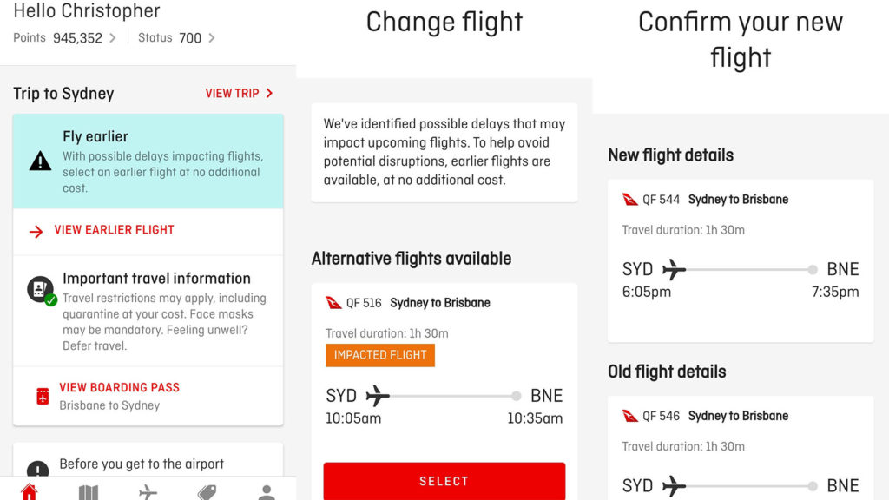Expand the Status 700 chevron
Screen dimensions: 889x500
(210, 38)
